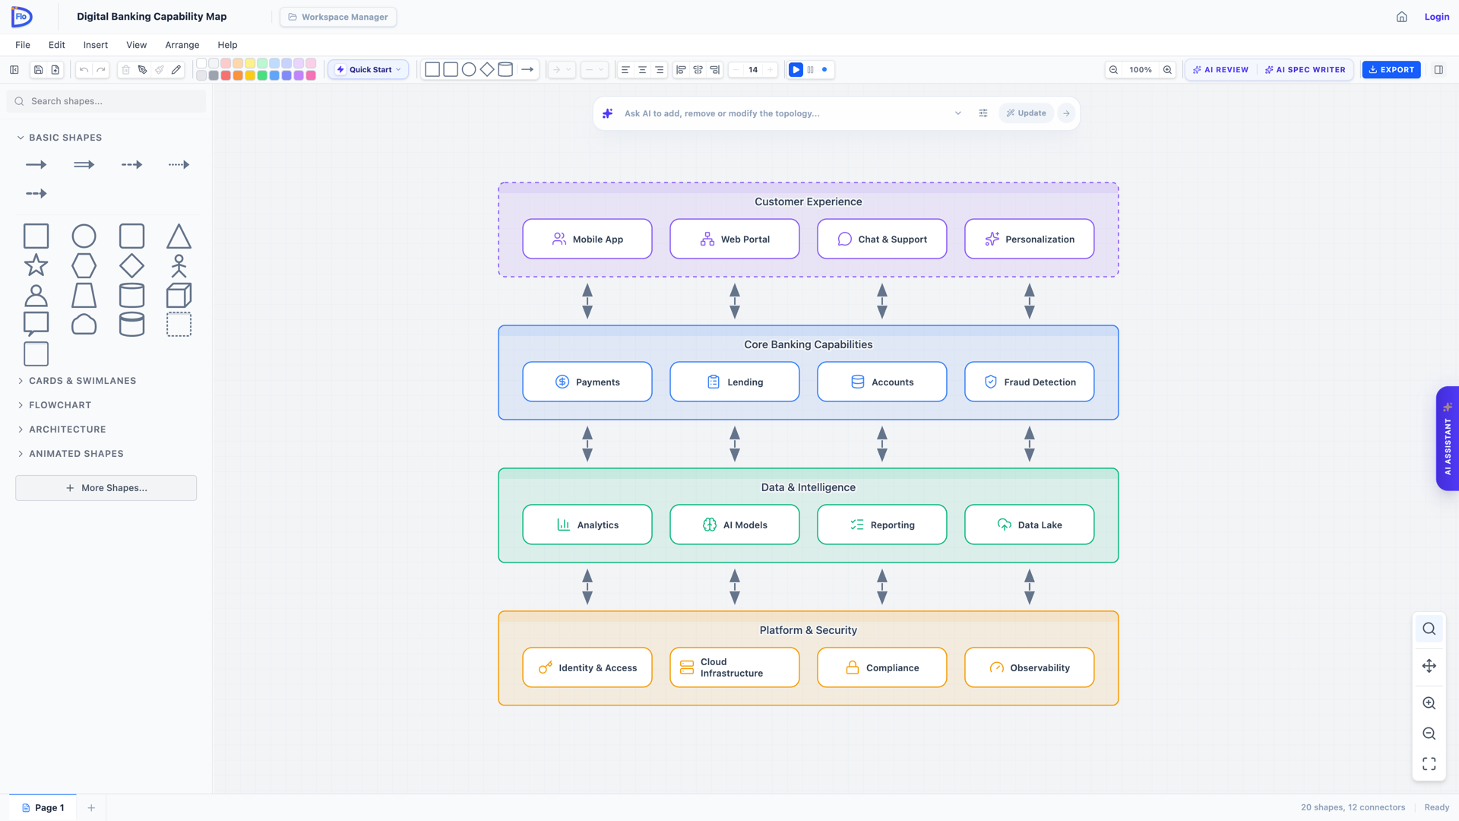Increase the font size
Image resolution: width=1459 pixels, height=821 pixels.
coord(770,70)
